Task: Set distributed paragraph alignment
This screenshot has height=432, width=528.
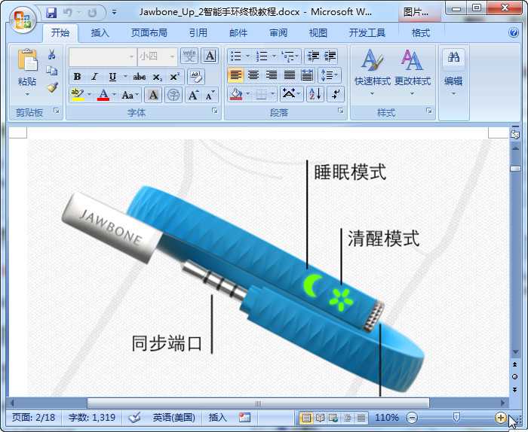Action: coord(307,75)
